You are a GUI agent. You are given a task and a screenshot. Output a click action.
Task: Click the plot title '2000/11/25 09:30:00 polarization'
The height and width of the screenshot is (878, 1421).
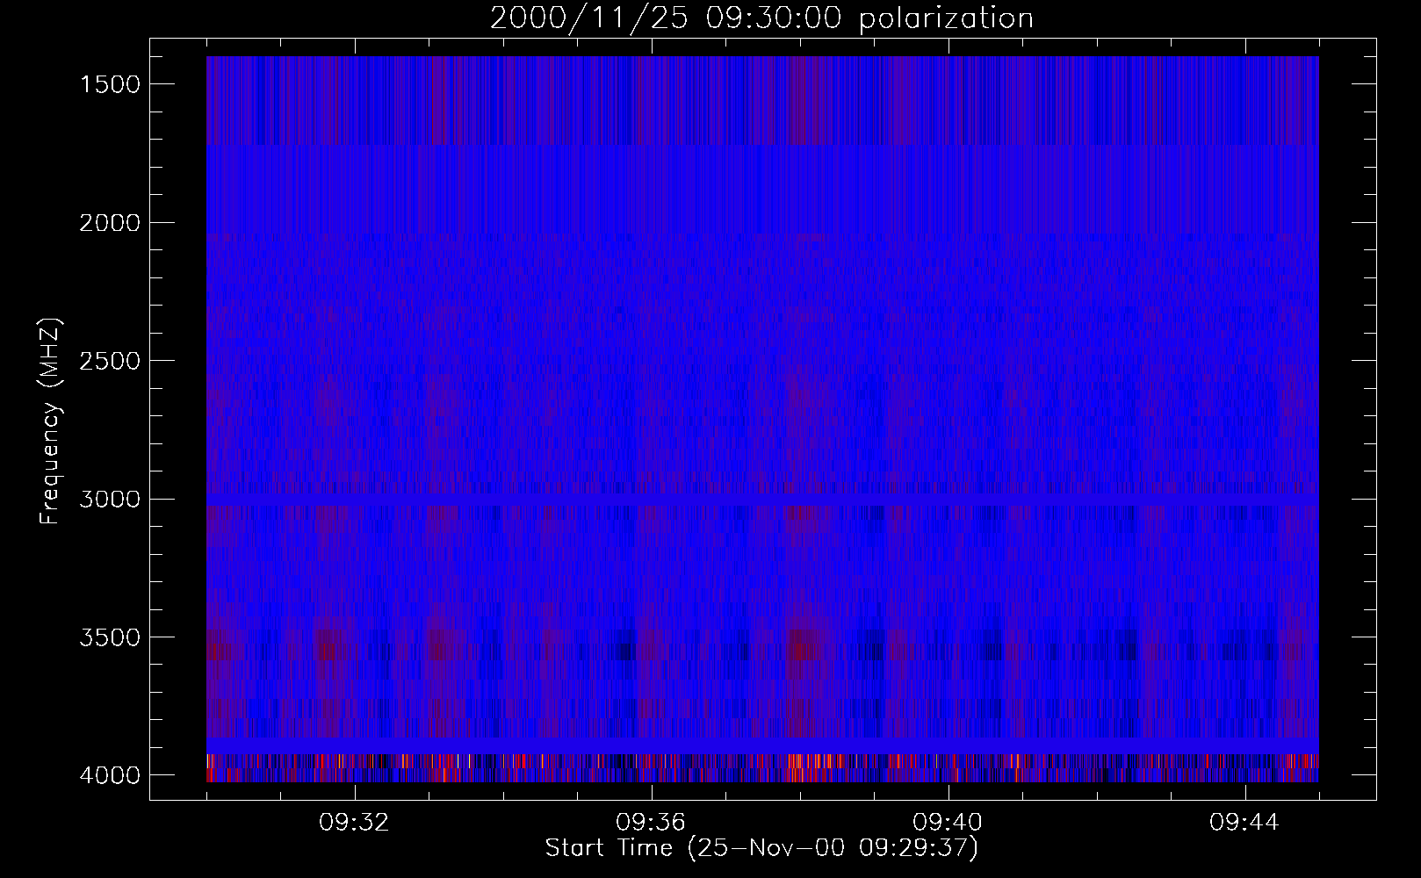(761, 18)
